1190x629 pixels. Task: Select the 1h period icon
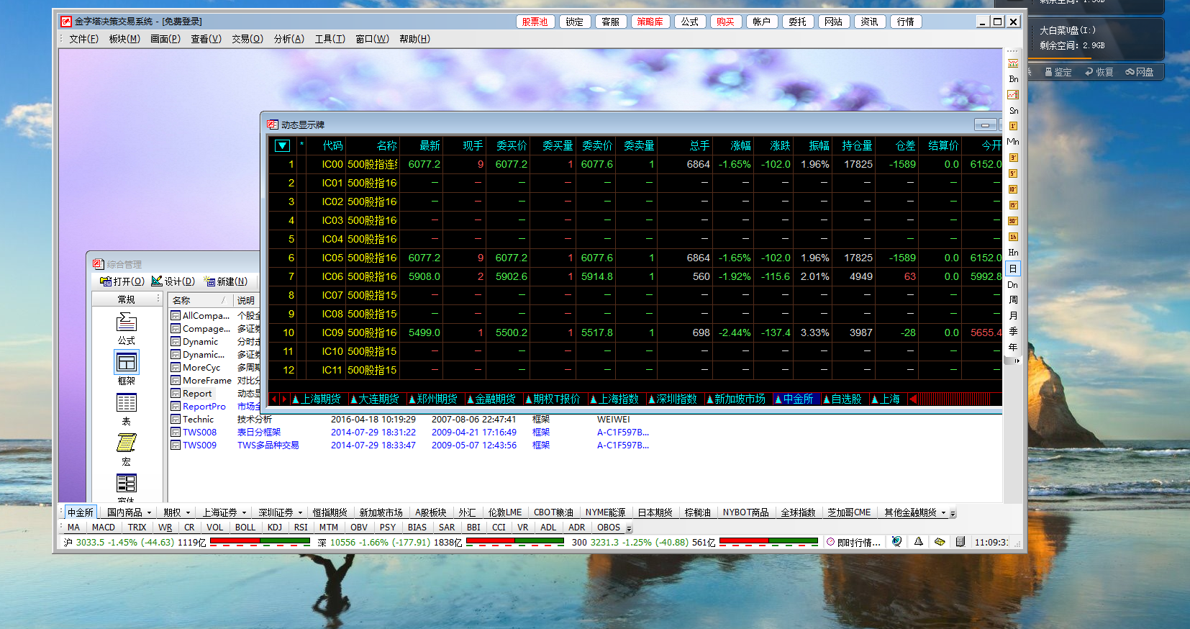[1013, 237]
